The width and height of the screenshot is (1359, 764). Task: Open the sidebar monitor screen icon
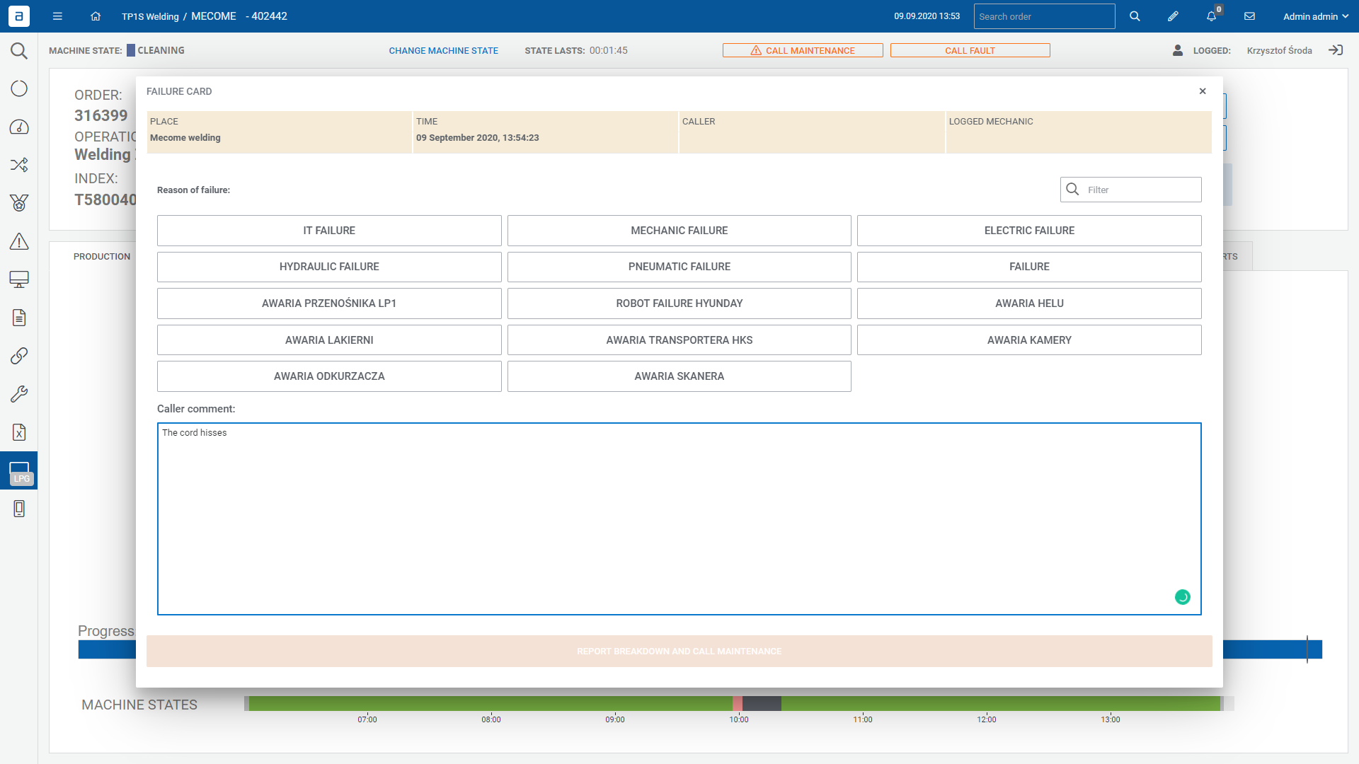point(19,279)
